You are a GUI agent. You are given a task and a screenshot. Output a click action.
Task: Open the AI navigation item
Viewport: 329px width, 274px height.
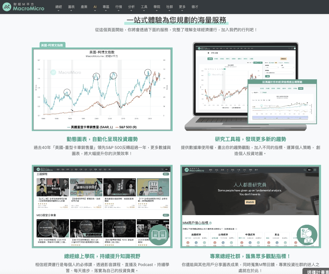95,7
